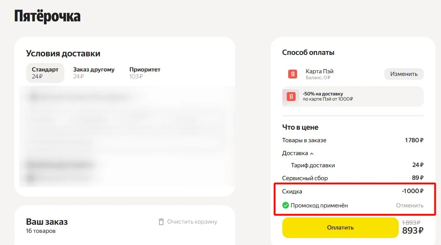This screenshot has height=245, width=441.
Task: Click the Промокод применён text
Action: [319, 206]
